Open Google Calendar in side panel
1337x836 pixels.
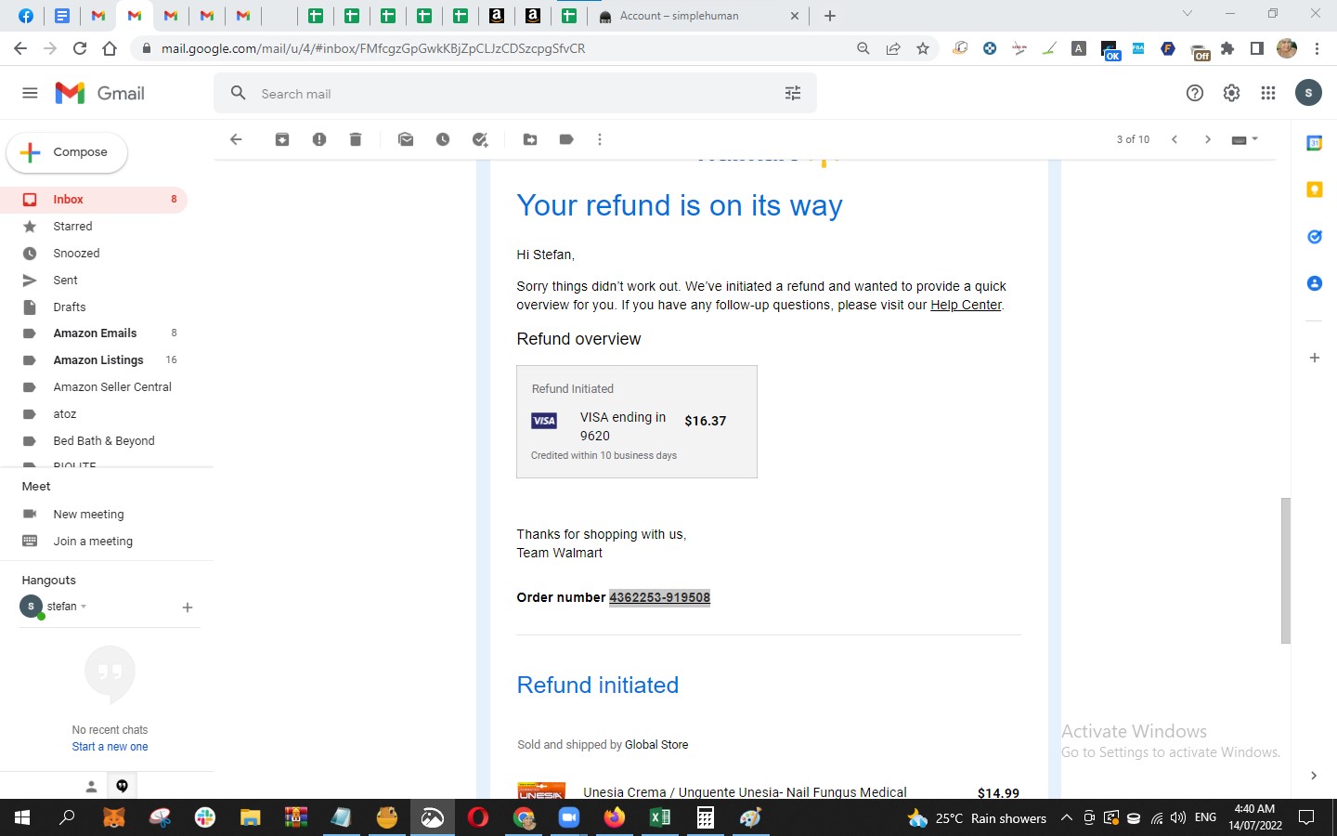[1315, 143]
